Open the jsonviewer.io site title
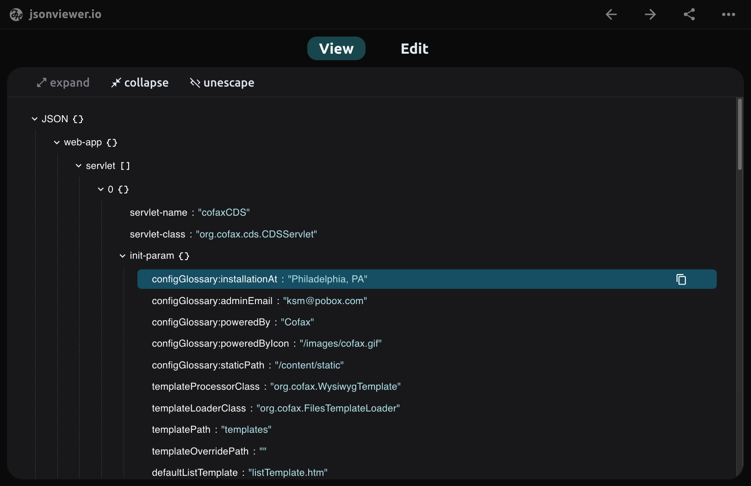Viewport: 751px width, 486px height. pyautogui.click(x=65, y=14)
